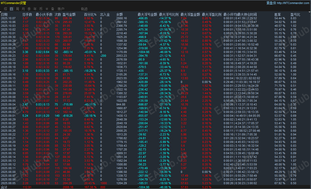The width and height of the screenshot is (311, 189).
Task: Select the 2025.09.17 date row
Action: click(8, 71)
